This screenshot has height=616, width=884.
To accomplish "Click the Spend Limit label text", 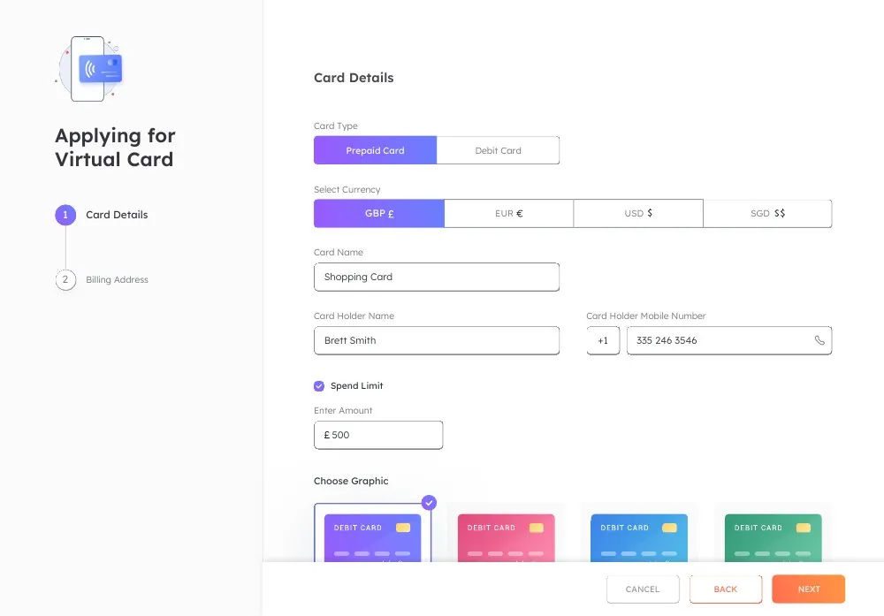I will [x=356, y=385].
